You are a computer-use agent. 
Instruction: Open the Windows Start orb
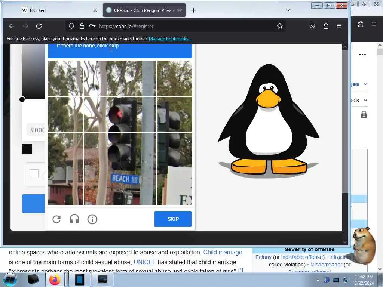[10, 280]
